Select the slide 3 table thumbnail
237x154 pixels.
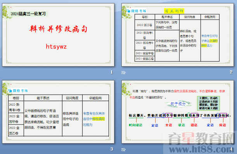[x=58, y=112]
